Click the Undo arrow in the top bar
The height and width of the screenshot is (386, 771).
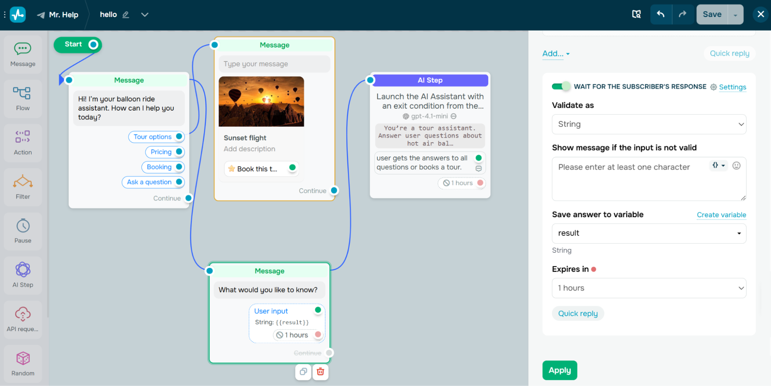pyautogui.click(x=661, y=14)
